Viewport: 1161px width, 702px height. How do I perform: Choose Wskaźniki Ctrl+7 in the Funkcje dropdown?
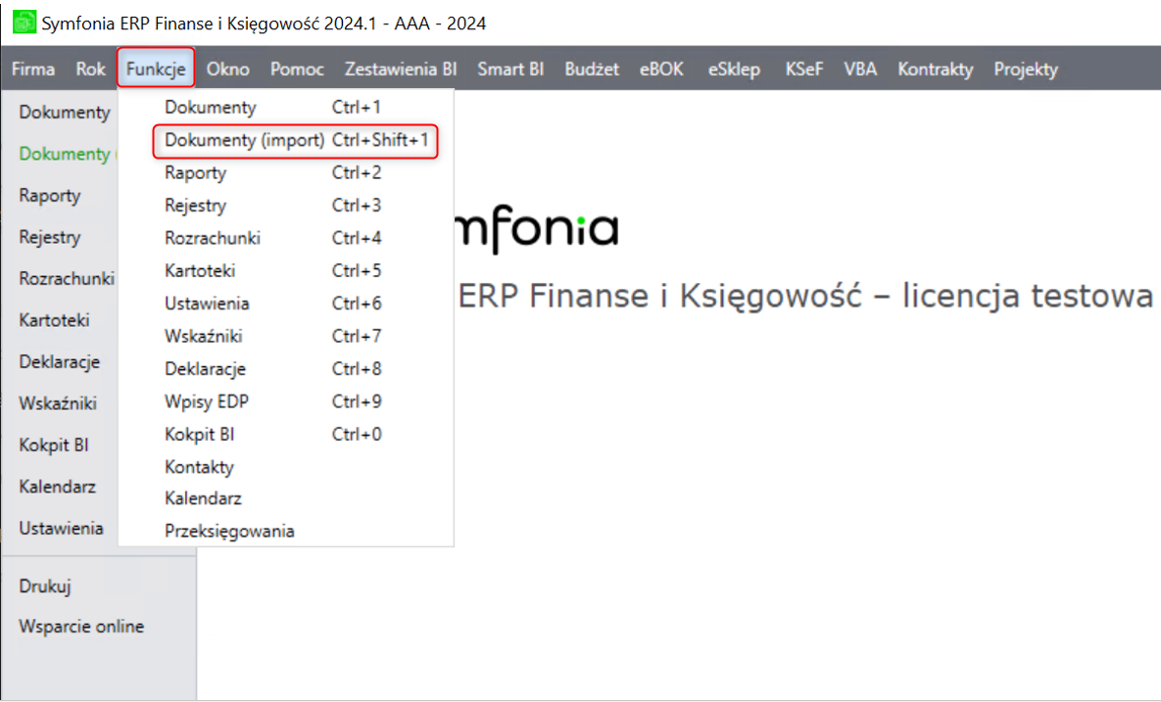(286, 336)
